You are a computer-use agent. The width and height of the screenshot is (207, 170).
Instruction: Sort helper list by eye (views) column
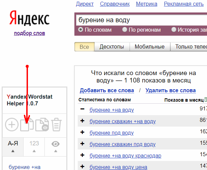pyautogui.click(x=56, y=147)
